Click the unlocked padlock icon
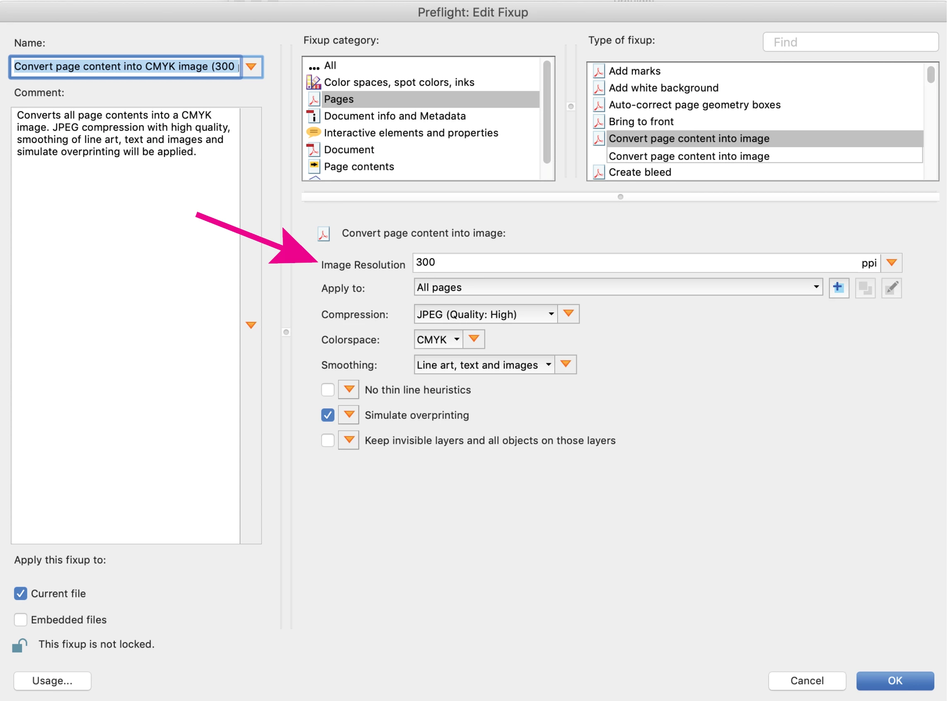Viewport: 948px width, 701px height. [x=19, y=645]
